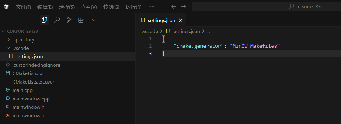
Task: Click the .vscode breadcrumb segment
Action: point(150,32)
